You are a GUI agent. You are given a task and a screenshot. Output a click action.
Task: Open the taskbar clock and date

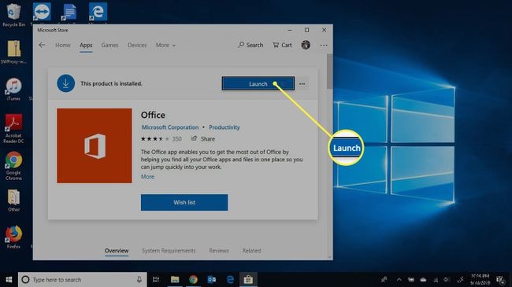click(480, 279)
